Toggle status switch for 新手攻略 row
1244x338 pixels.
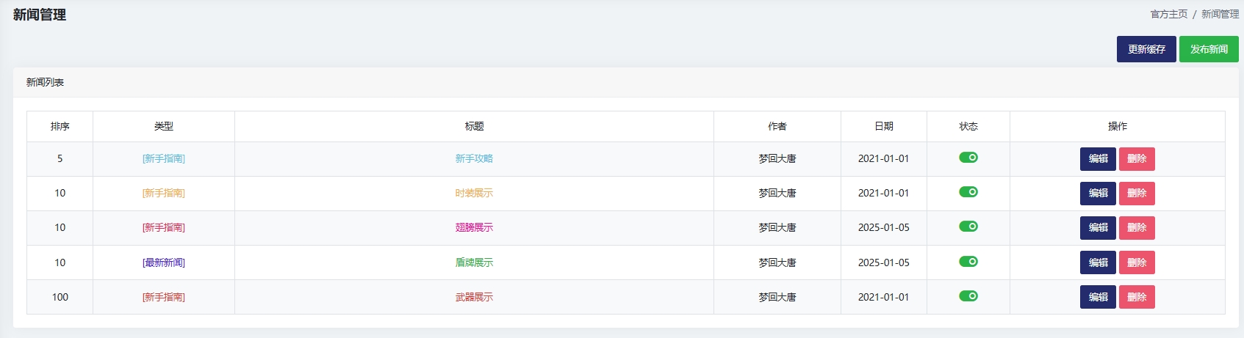point(968,158)
